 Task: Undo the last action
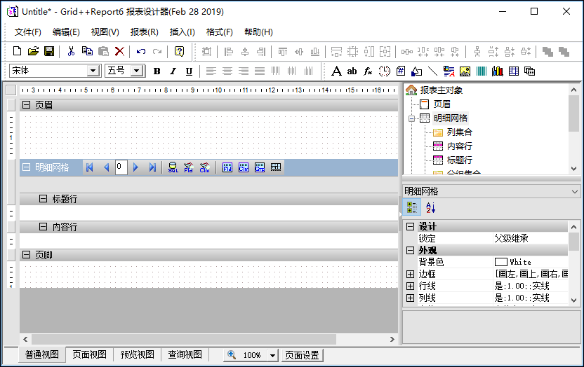click(x=141, y=51)
